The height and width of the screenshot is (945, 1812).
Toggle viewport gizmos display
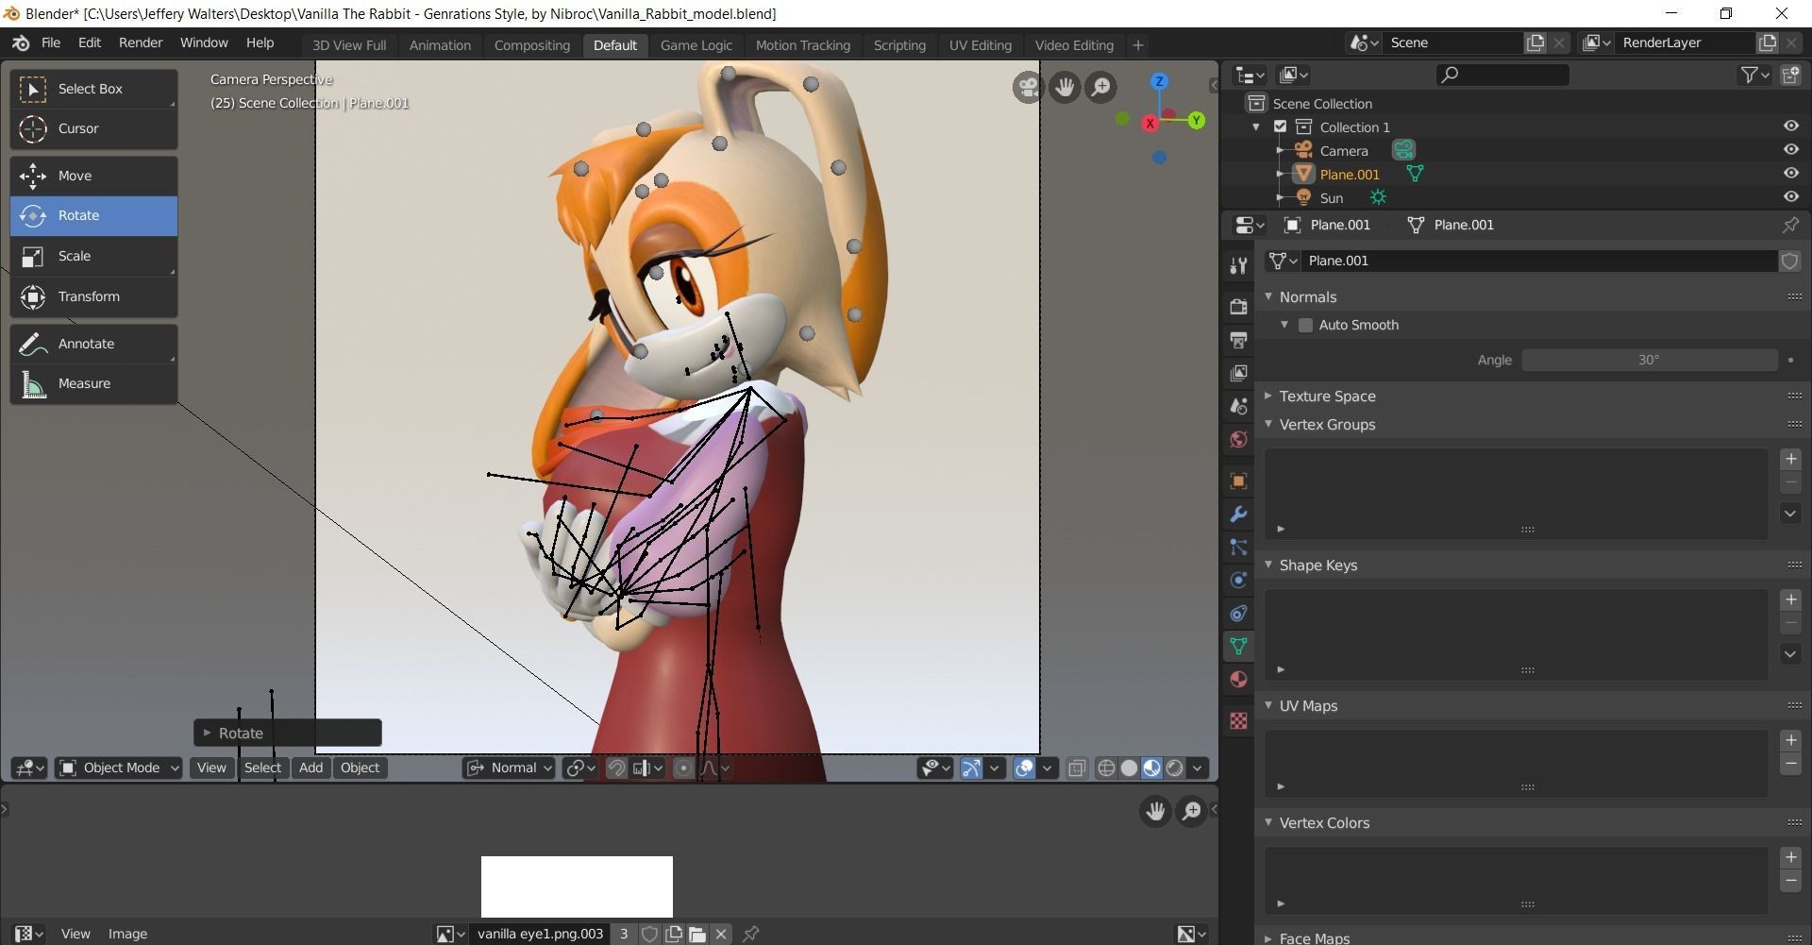tap(971, 768)
